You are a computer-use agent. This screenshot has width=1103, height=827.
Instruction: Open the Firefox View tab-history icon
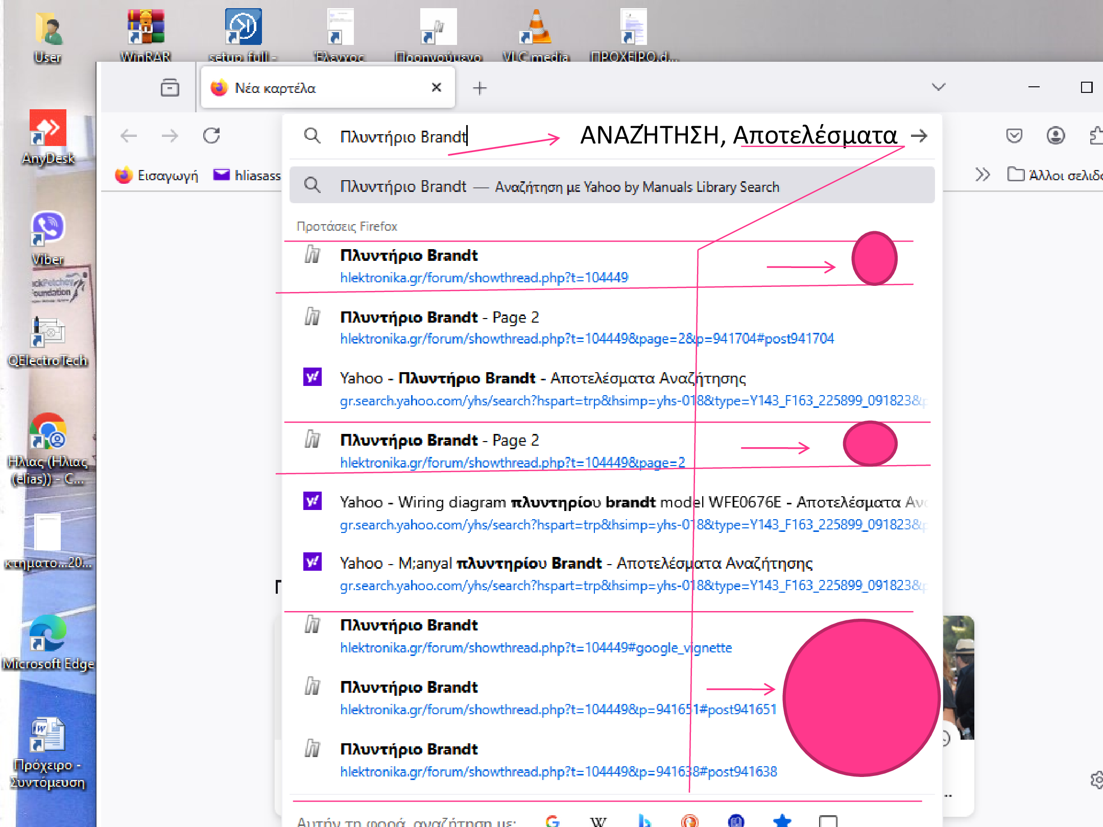170,88
